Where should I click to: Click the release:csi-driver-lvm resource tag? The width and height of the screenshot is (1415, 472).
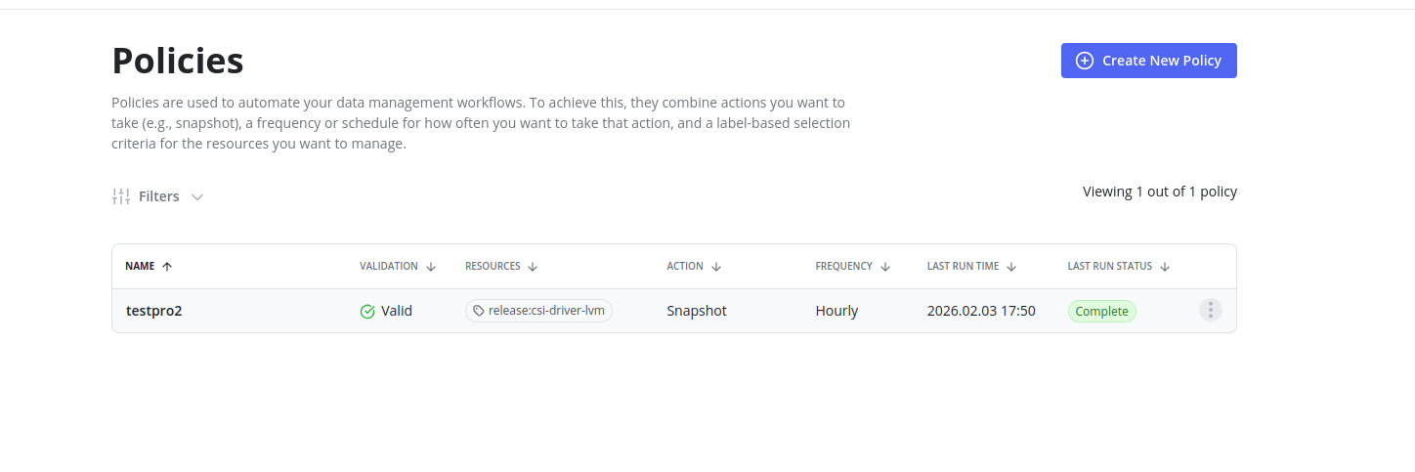(538, 311)
